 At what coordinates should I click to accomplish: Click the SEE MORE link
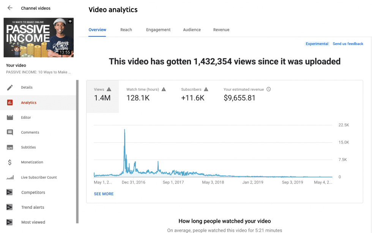point(103,193)
